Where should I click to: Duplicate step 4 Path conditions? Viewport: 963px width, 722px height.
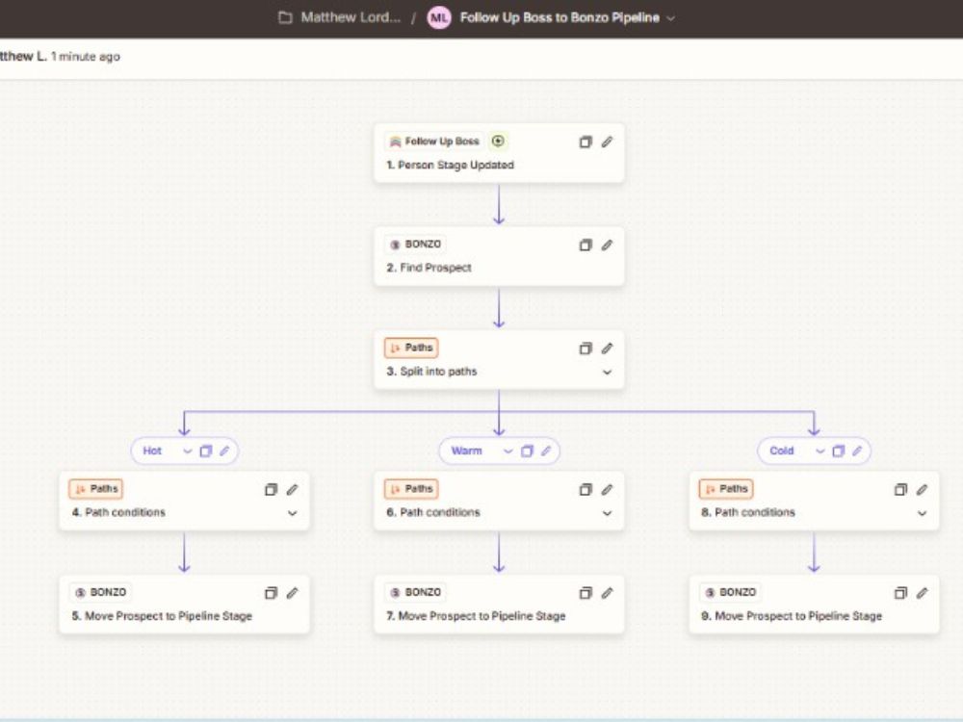pos(271,489)
